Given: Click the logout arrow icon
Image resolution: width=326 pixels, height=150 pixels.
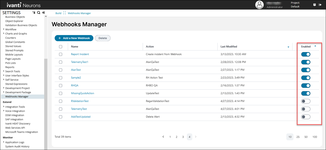Looking at the screenshot, I should point(320,5).
